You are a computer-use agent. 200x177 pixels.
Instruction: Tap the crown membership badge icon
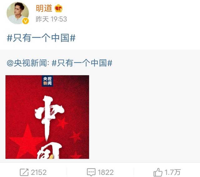tap(58, 8)
